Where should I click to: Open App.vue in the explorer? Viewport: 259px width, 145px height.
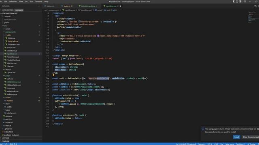pyautogui.click(x=9, y=116)
